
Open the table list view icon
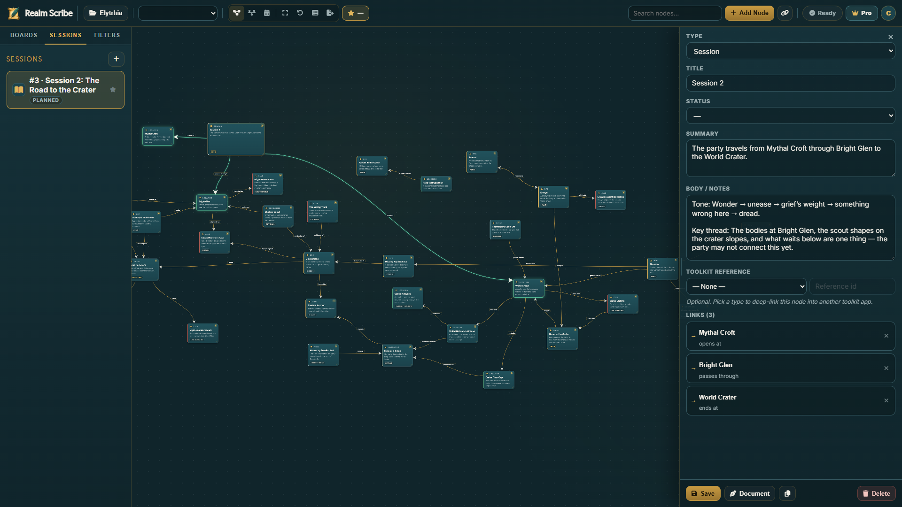pyautogui.click(x=315, y=13)
